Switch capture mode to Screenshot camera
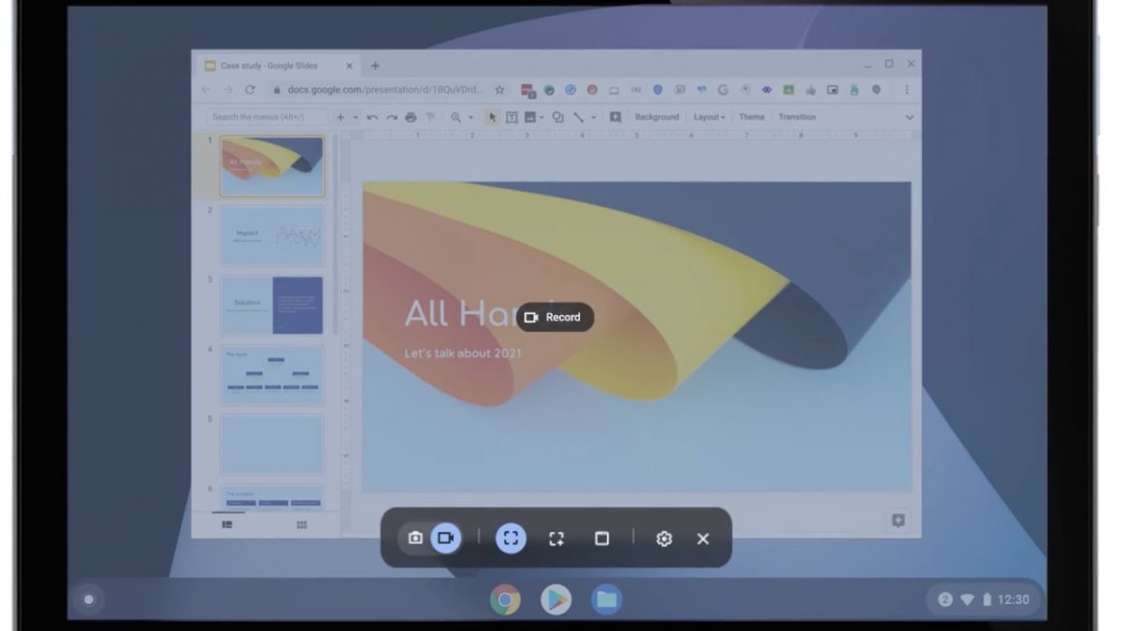 click(415, 538)
